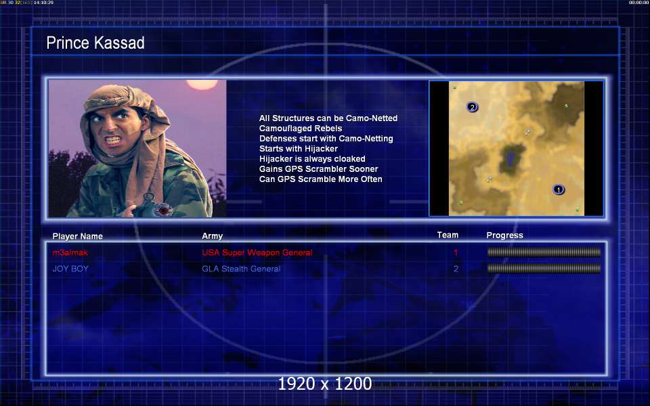650x406 pixels.
Task: Click the green supply marker at map top-left corner
Action: coord(454,87)
